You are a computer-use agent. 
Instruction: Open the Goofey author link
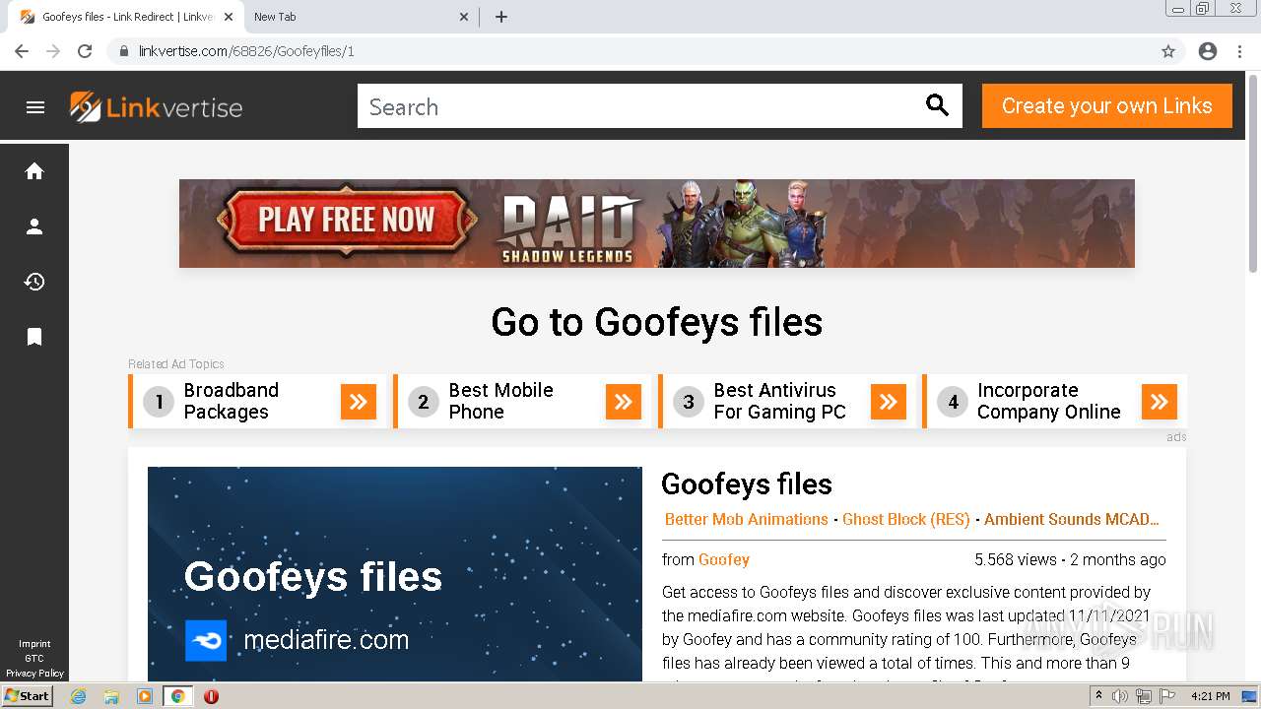click(x=724, y=559)
